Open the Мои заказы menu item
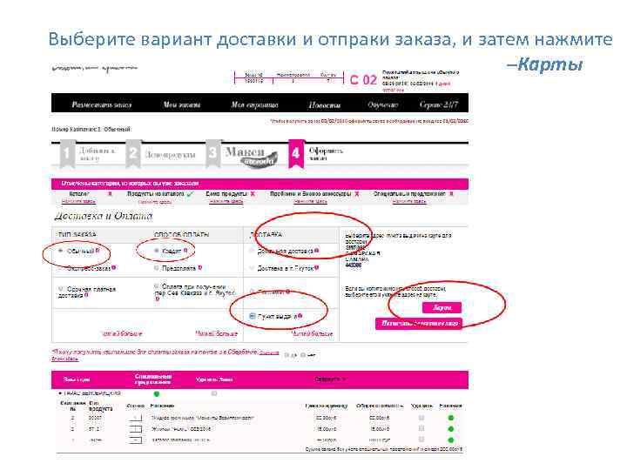This screenshot has width=627, height=470. click(181, 104)
